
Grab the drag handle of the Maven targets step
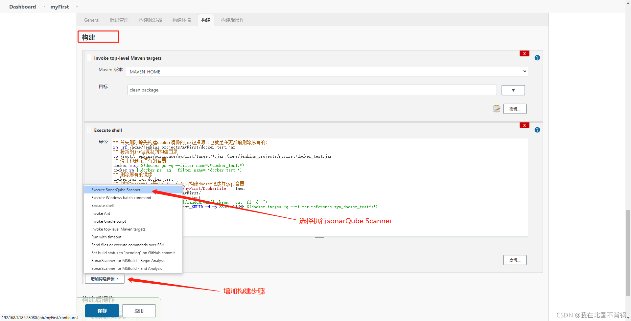(x=90, y=58)
